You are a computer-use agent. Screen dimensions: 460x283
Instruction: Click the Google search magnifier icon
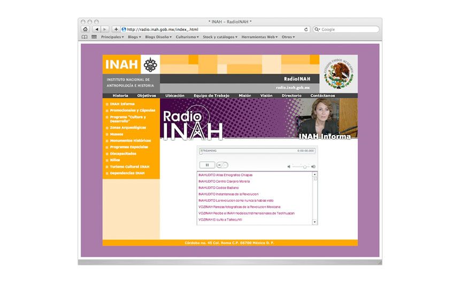[x=317, y=29]
